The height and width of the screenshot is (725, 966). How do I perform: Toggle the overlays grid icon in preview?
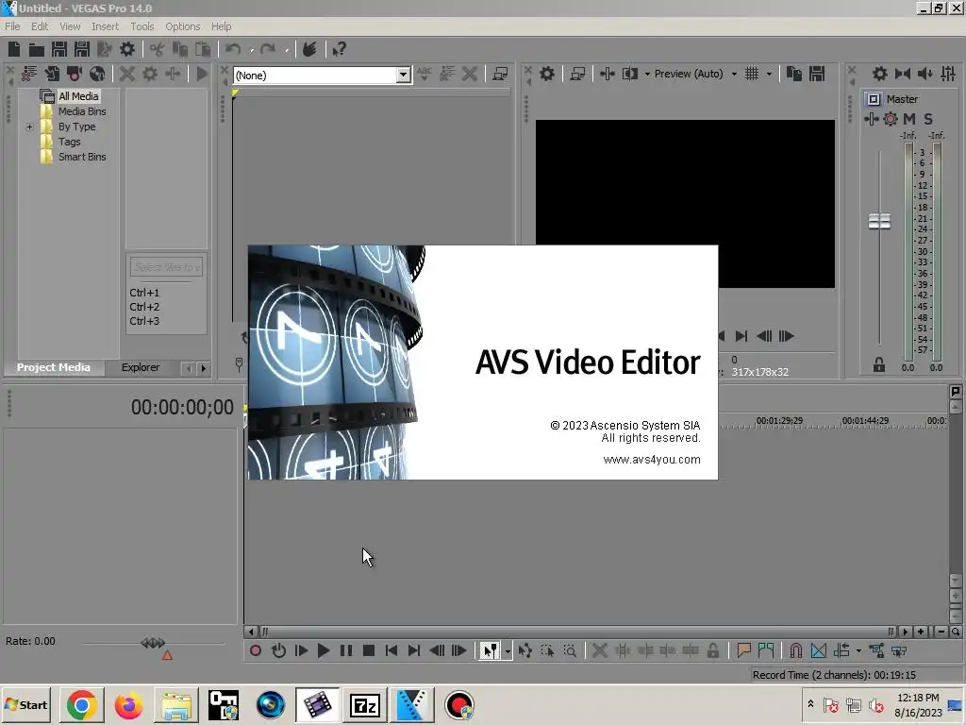click(x=752, y=74)
